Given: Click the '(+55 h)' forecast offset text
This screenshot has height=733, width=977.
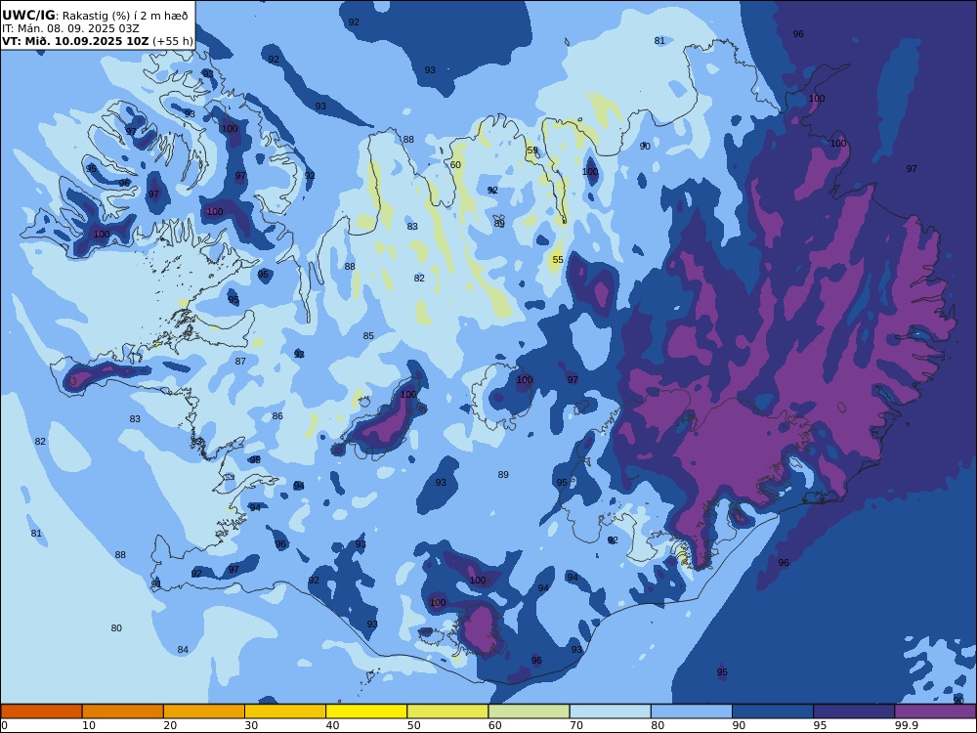Looking at the screenshot, I should 173,41.
